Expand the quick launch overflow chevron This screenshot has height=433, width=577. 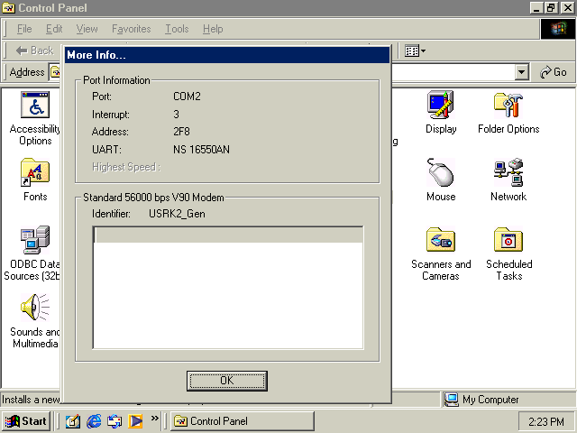154,418
